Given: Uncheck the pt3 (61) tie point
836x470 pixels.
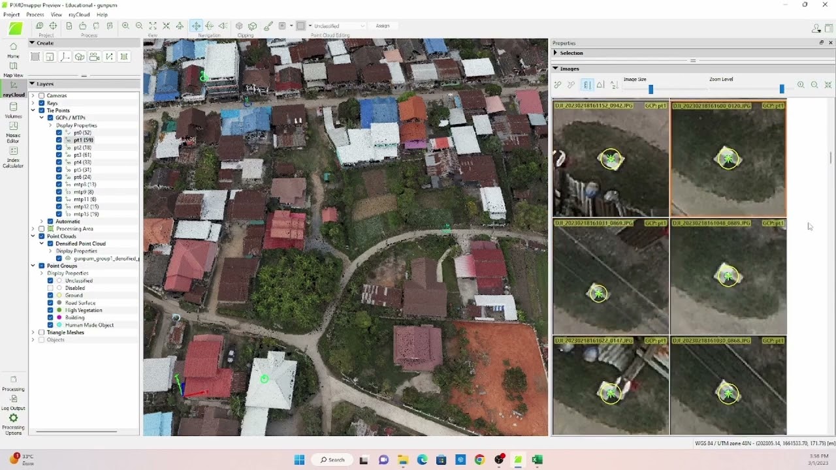Looking at the screenshot, I should tap(59, 155).
